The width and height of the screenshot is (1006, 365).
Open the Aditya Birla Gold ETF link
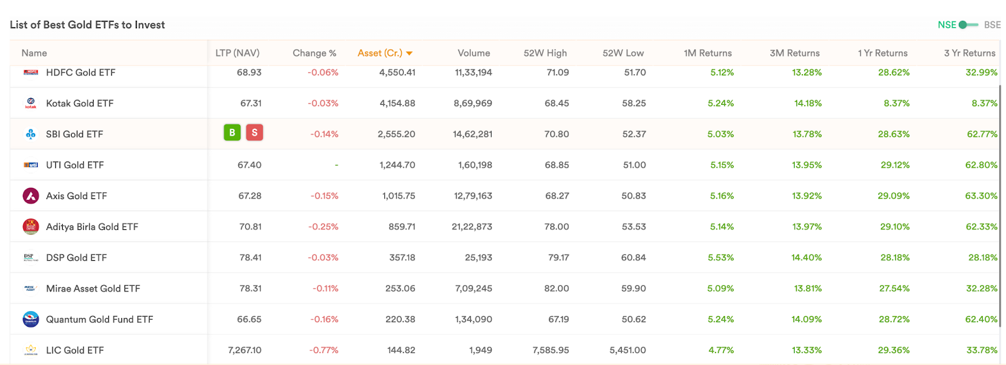point(92,227)
